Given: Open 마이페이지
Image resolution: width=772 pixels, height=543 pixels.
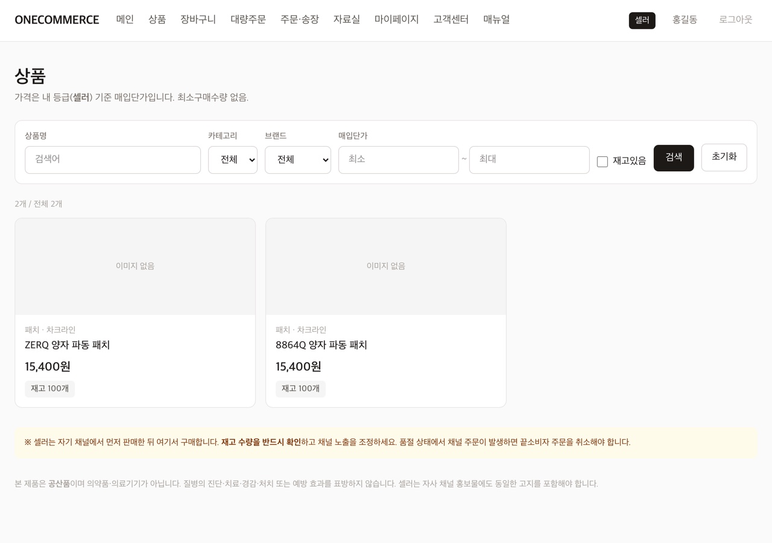Looking at the screenshot, I should [396, 19].
